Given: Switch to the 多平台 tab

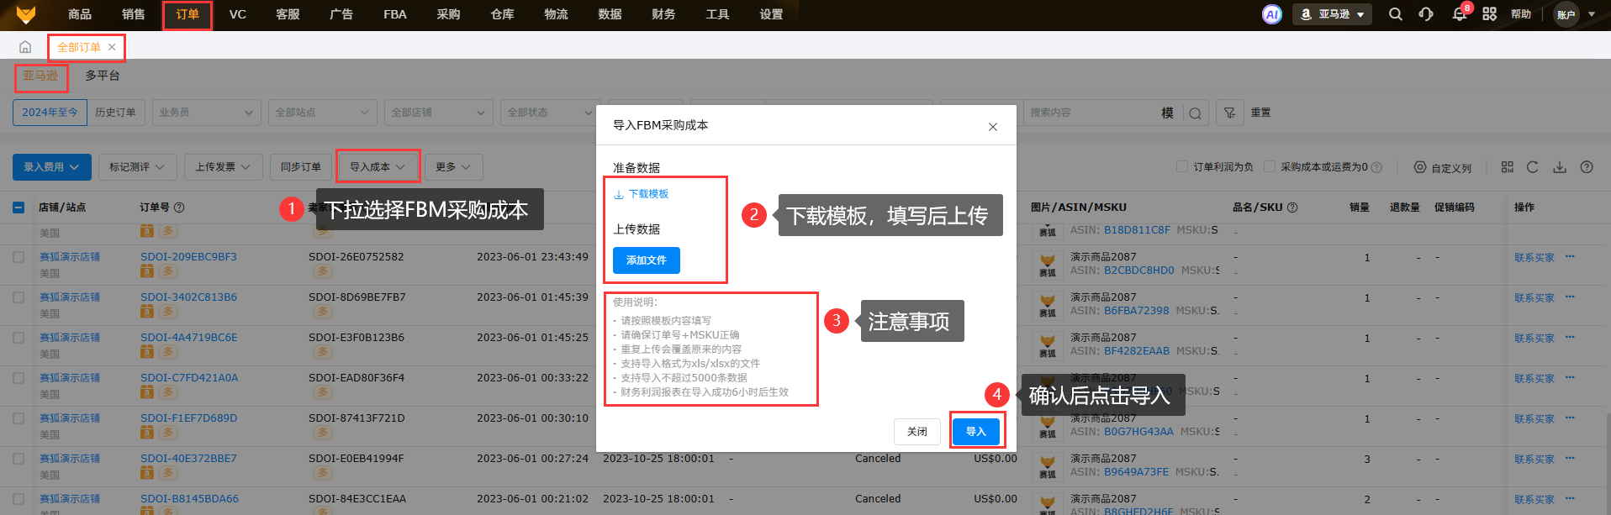Looking at the screenshot, I should [x=103, y=76].
